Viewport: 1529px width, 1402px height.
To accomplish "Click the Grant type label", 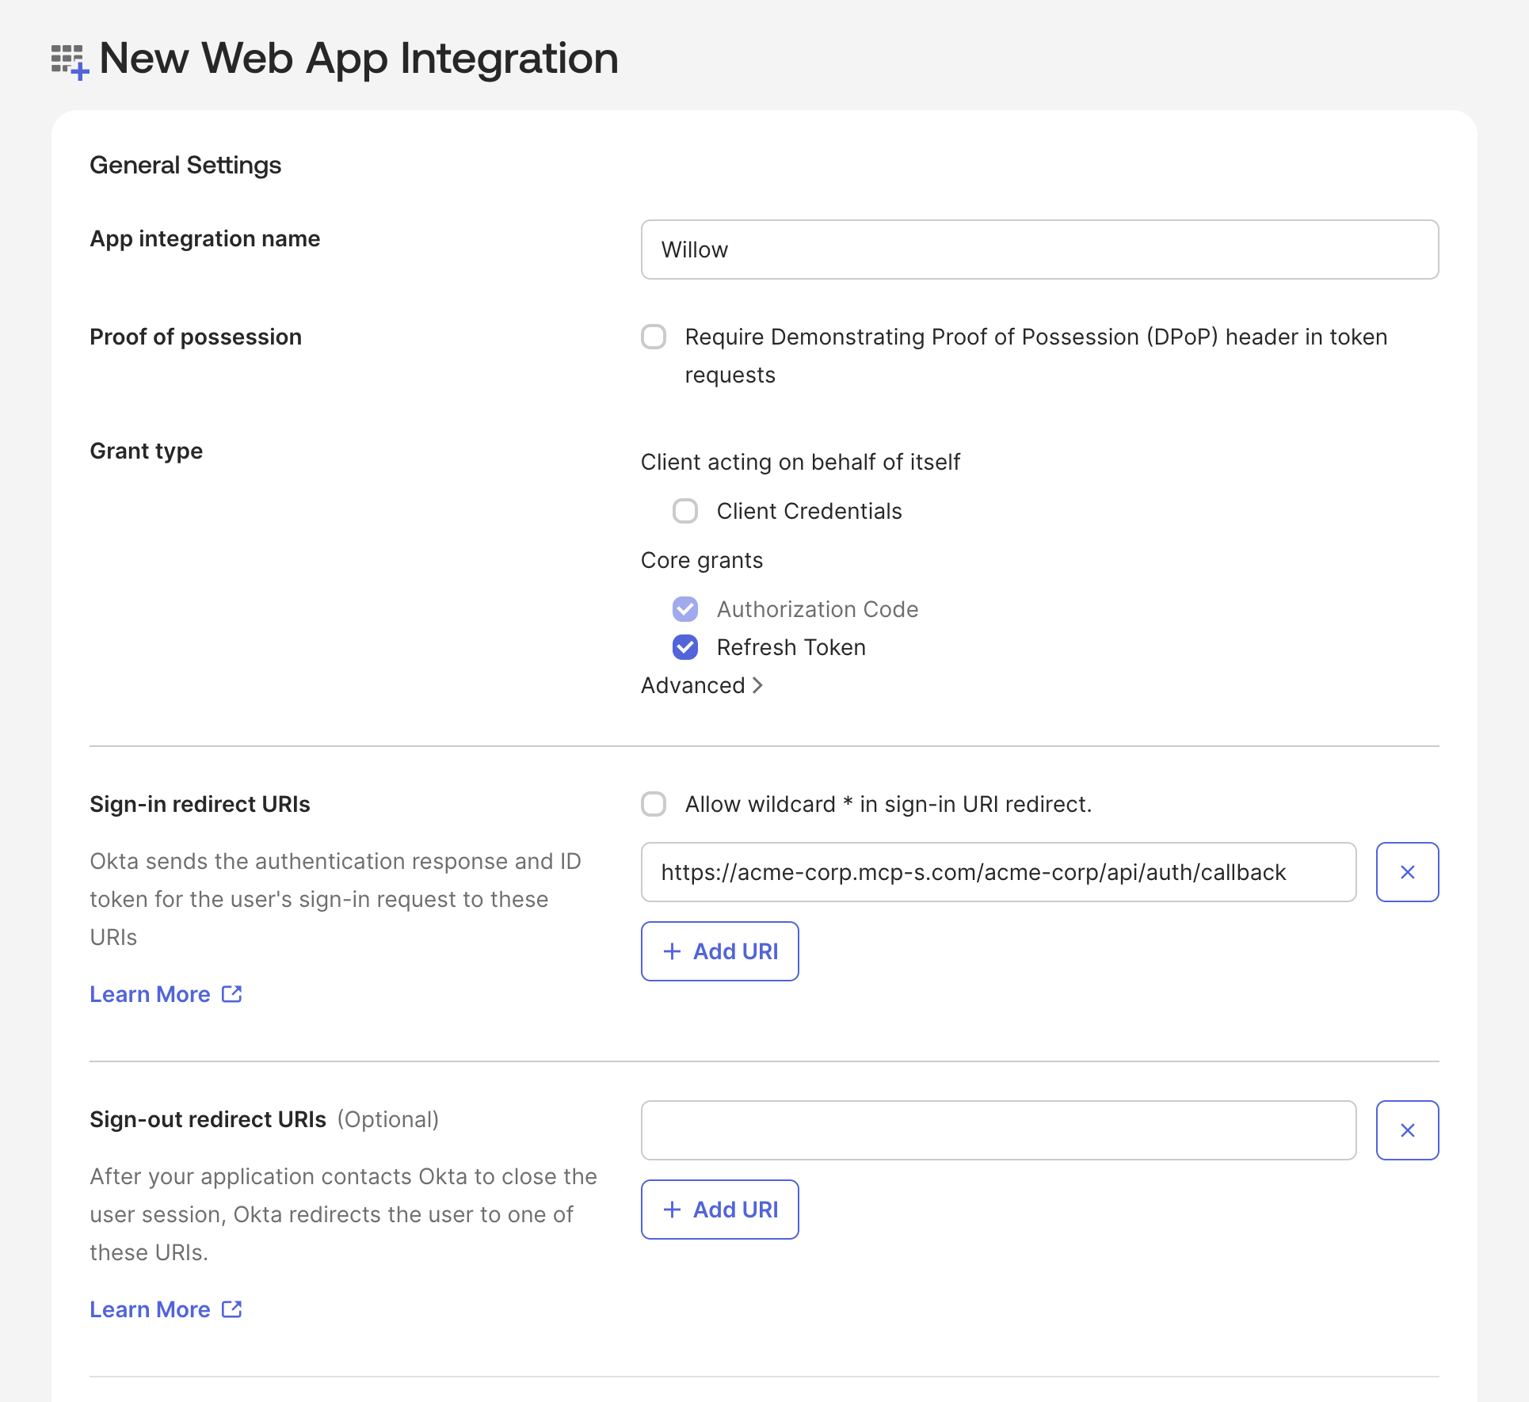I will [x=146, y=451].
